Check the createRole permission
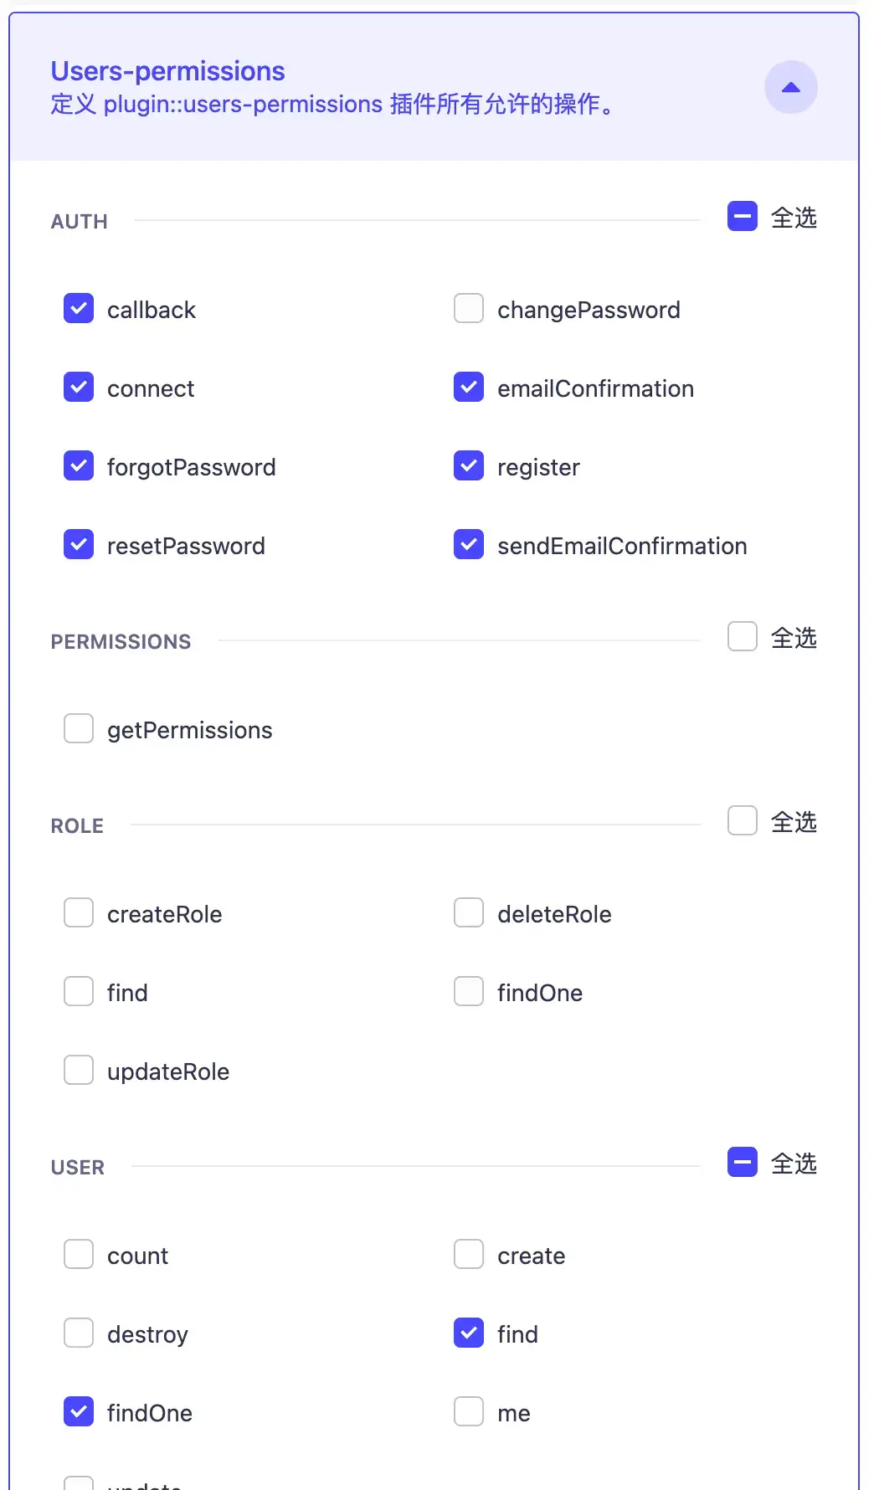The width and height of the screenshot is (874, 1490). click(x=79, y=912)
